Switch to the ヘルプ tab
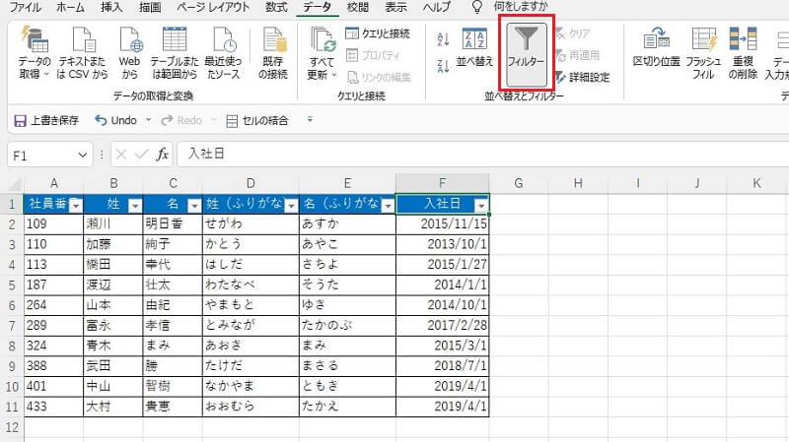This screenshot has height=442, width=789. tap(436, 7)
